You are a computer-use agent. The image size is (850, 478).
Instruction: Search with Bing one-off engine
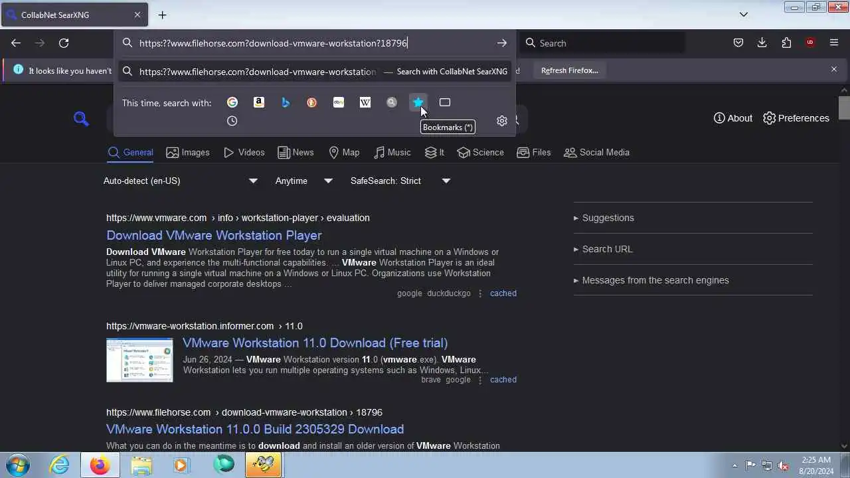pos(286,102)
